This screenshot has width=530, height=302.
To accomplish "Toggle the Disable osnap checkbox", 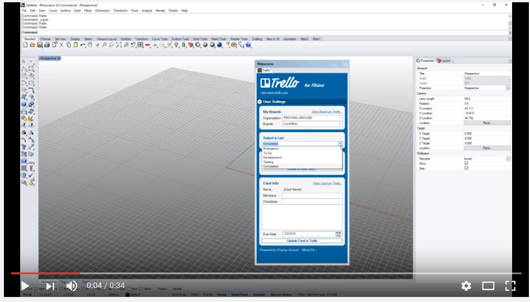I will 170,289.
